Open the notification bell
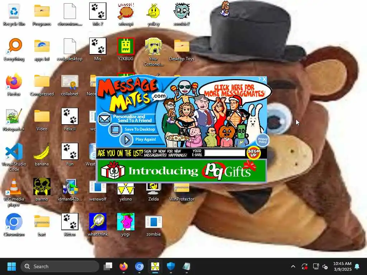The width and height of the screenshot is (367, 275). pos(357,266)
